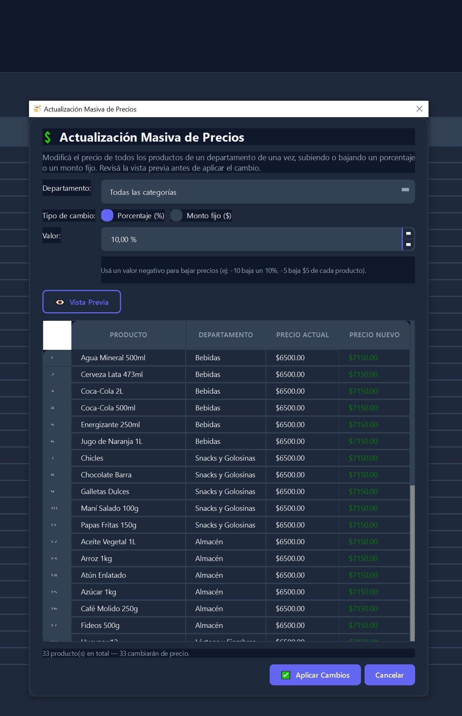The height and width of the screenshot is (716, 462).
Task: Click the row header of Chicles
Action: (57, 458)
